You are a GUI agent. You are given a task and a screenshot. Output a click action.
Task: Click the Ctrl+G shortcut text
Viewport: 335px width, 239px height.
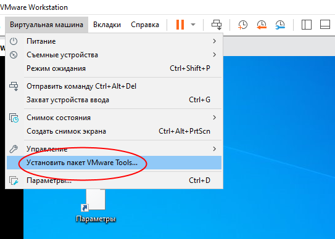(x=199, y=100)
